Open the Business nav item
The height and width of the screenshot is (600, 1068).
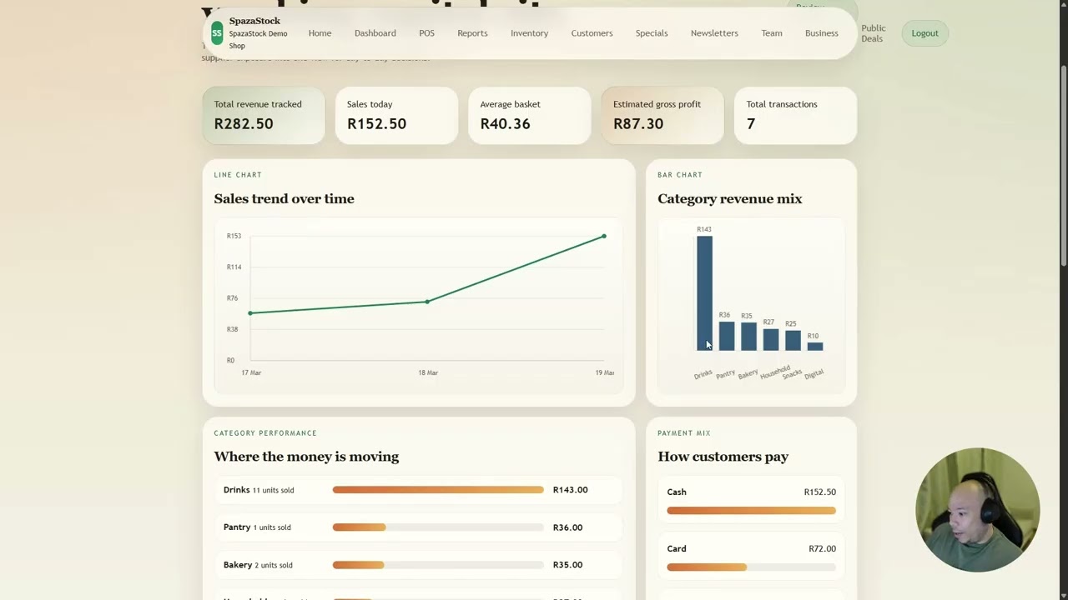pyautogui.click(x=822, y=33)
